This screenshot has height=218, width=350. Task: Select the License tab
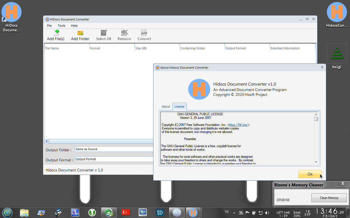click(179, 107)
